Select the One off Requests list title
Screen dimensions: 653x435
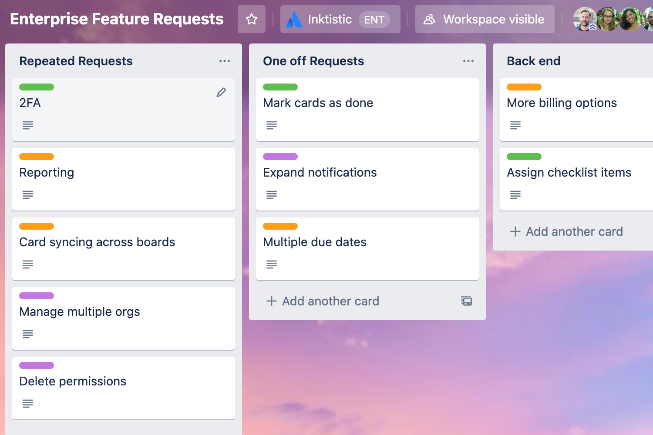(x=313, y=61)
